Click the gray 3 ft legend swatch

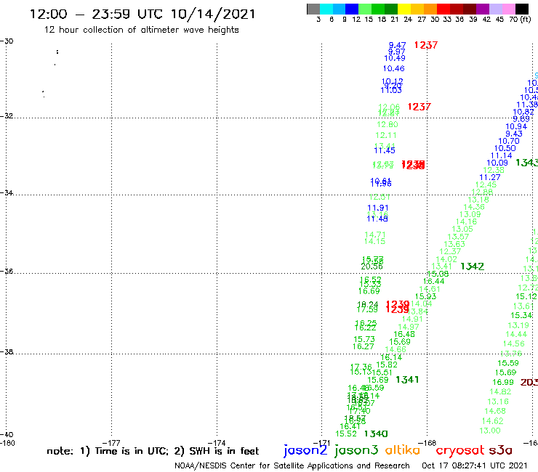[313, 9]
